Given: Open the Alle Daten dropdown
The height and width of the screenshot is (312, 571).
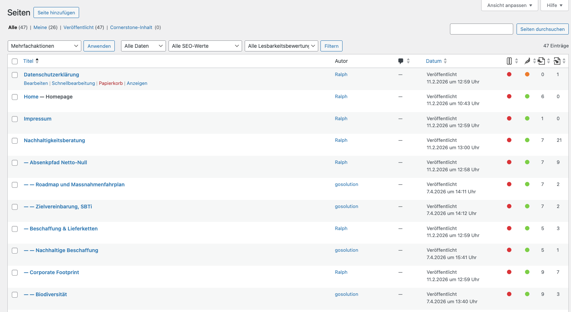Looking at the screenshot, I should pyautogui.click(x=143, y=46).
